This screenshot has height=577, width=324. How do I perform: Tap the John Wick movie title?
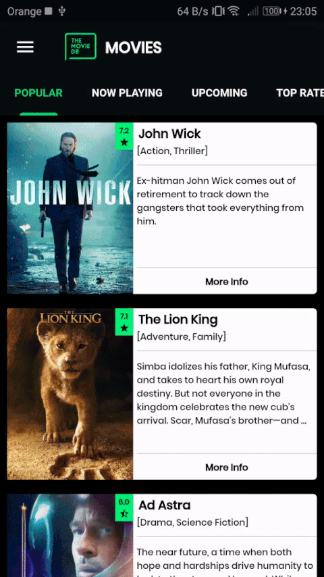[x=169, y=134]
